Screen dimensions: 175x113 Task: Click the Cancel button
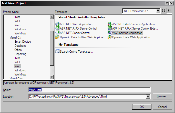tap(162, 107)
